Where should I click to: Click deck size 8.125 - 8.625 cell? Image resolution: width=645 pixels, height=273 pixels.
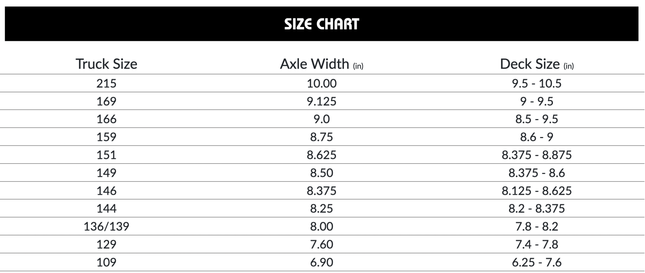(536, 190)
